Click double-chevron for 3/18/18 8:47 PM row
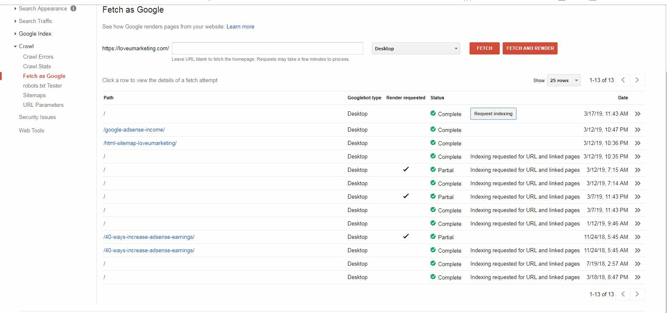Viewport: 667px width, 313px height. click(638, 277)
